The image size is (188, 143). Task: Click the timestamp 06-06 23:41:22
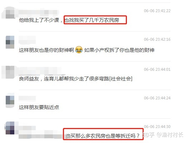157,11
